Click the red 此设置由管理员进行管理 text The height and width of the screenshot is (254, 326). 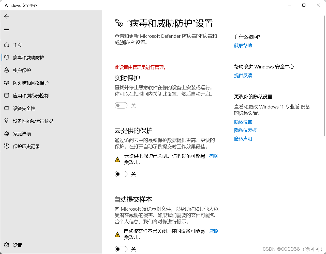pos(141,67)
